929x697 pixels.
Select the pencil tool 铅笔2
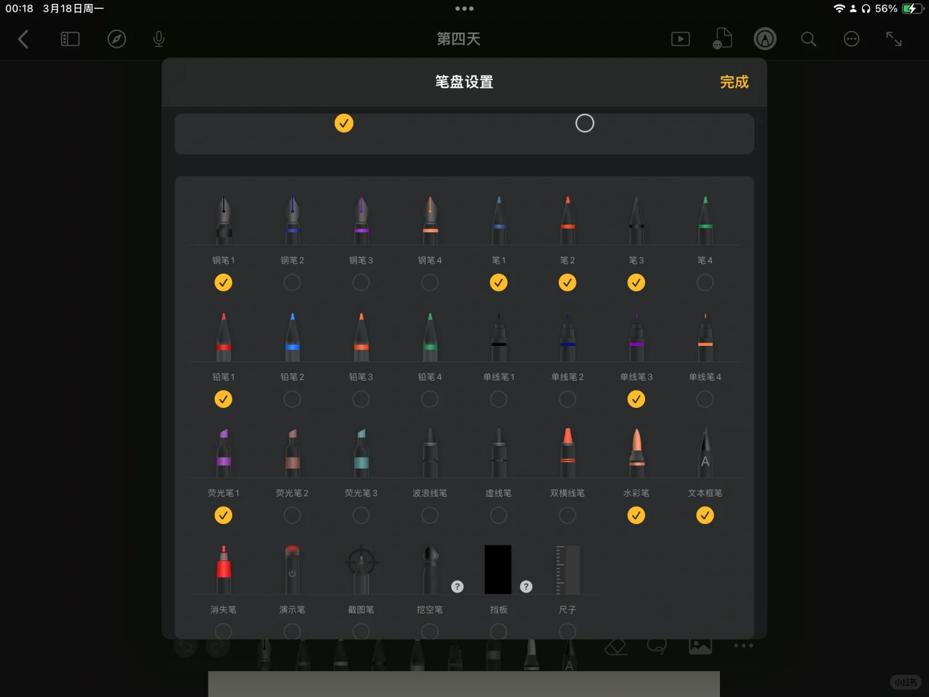coord(292,336)
